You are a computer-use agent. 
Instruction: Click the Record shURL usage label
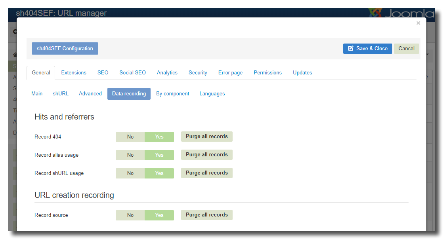coord(59,173)
